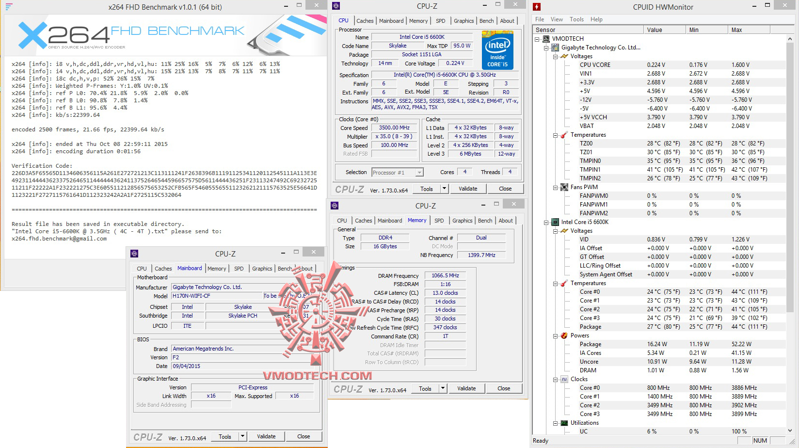This screenshot has width=799, height=448.
Task: Collapse the Utilizations group
Action: pos(556,423)
